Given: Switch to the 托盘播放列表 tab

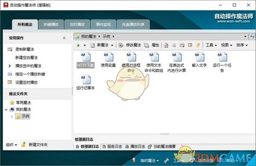Looking at the screenshot, I should point(133,24).
